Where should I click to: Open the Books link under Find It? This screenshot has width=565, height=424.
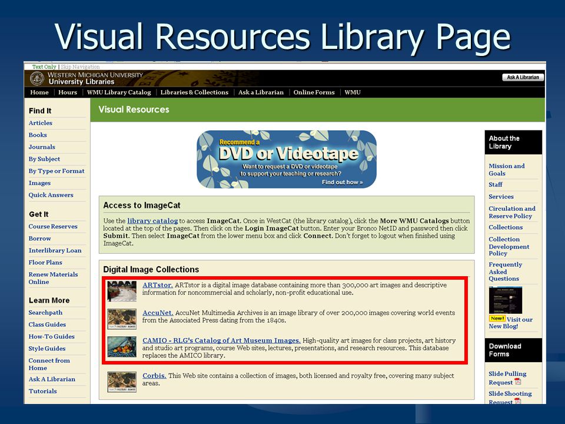pyautogui.click(x=38, y=135)
